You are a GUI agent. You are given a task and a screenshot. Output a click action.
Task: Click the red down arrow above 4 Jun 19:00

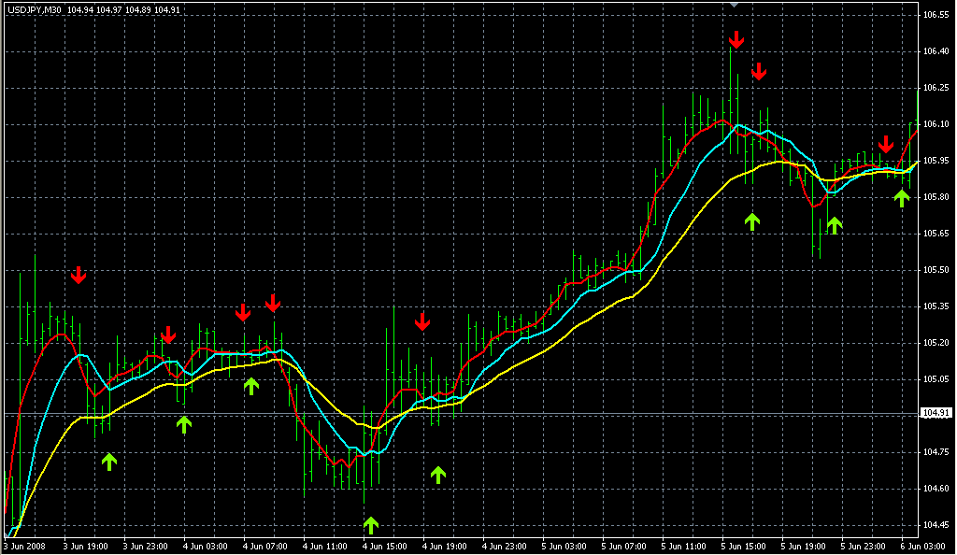pos(422,322)
